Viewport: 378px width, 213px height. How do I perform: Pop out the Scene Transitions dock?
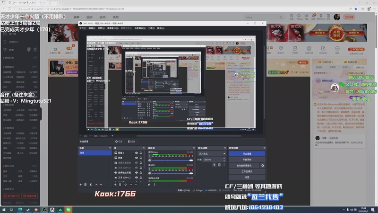pyautogui.click(x=225, y=148)
